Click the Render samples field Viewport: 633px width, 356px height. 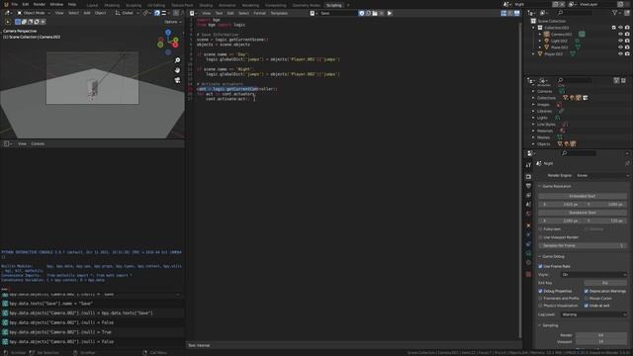tap(600, 335)
